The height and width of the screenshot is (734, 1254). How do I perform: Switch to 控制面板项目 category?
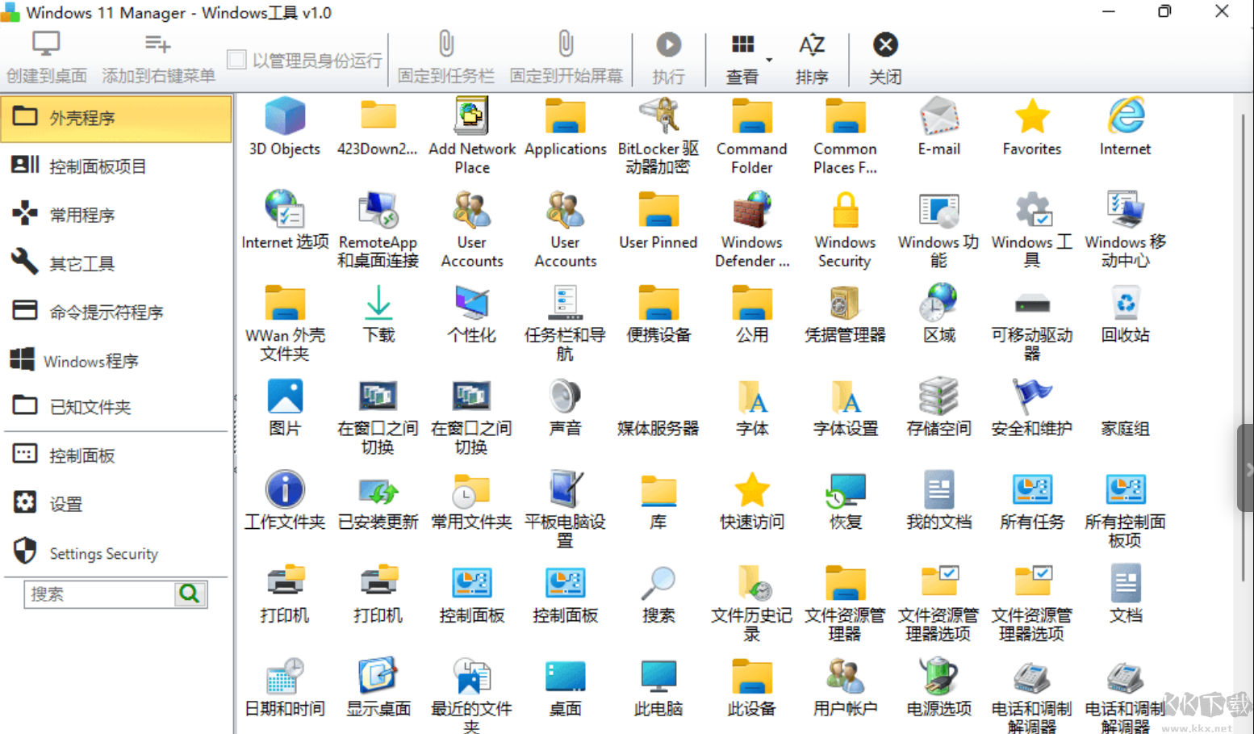(x=117, y=166)
